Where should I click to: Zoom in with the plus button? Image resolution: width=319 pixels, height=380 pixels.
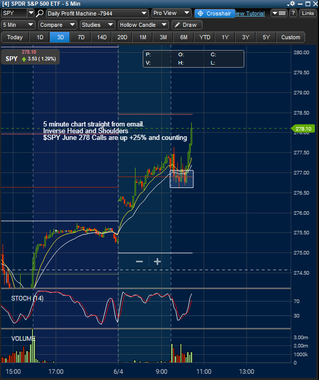coord(158,261)
